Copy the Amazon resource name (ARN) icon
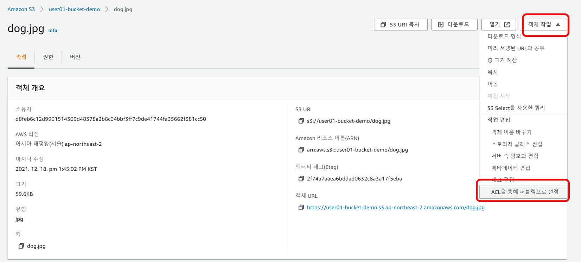 click(301, 150)
